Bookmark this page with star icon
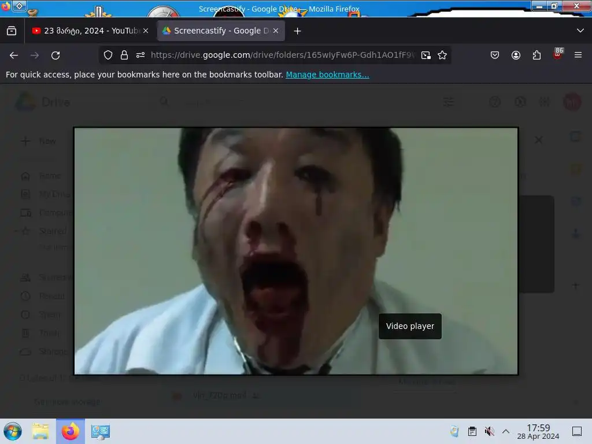Viewport: 592px width, 444px height. coord(442,55)
